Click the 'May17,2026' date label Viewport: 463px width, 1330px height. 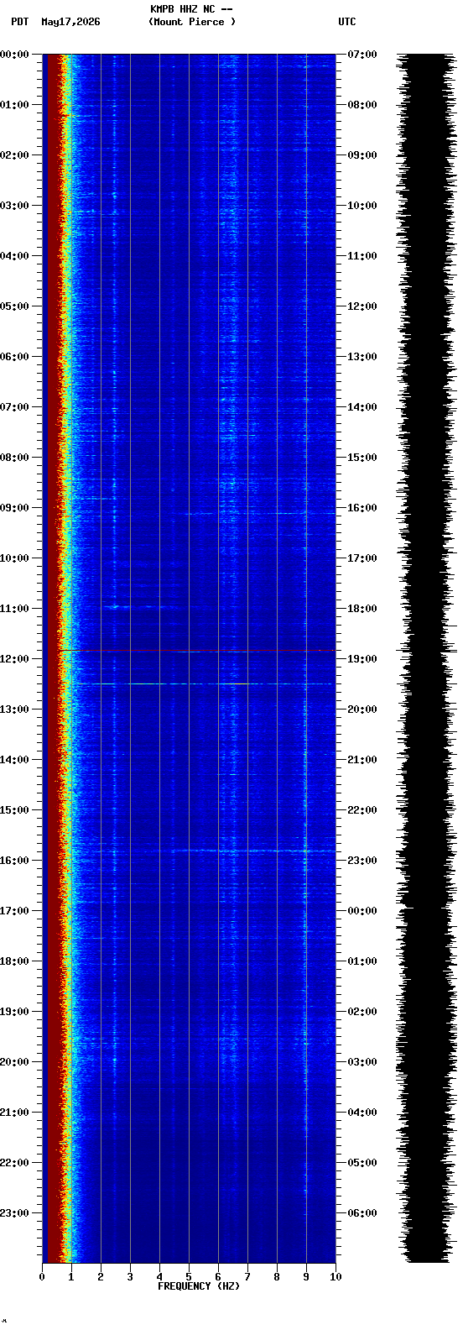point(70,22)
